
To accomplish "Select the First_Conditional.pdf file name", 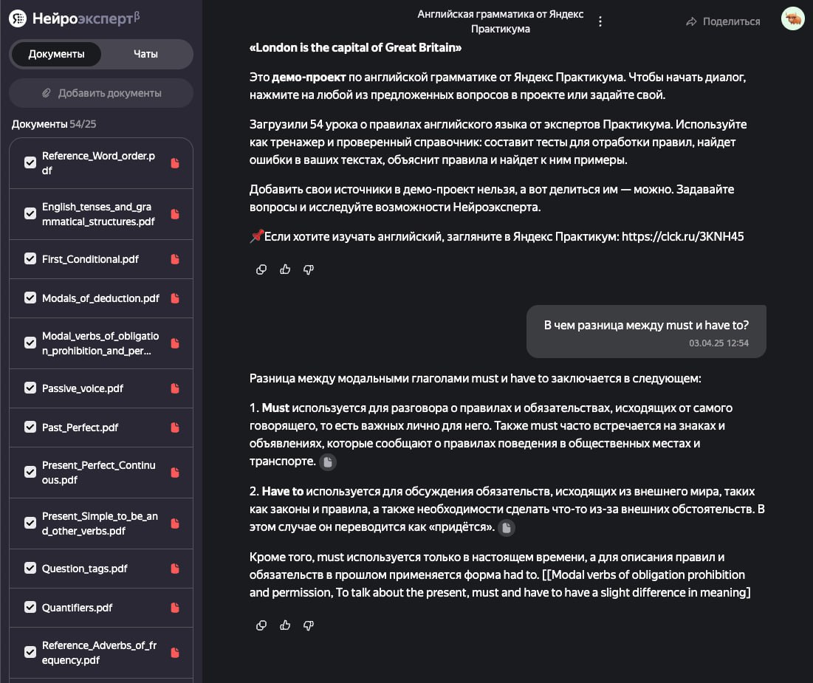I will point(90,258).
